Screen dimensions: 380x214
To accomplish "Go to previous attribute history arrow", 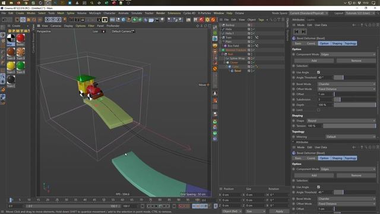I will click(296, 32).
